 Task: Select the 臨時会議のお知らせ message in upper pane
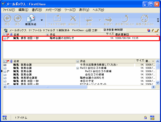pyautogui.click(x=62, y=38)
